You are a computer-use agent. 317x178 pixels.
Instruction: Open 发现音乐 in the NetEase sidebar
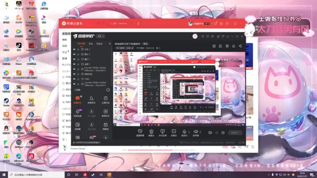(66, 34)
